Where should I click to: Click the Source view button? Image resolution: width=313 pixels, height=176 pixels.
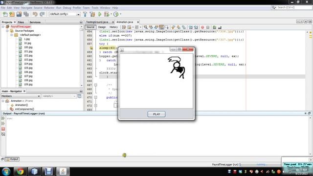click(x=90, y=27)
